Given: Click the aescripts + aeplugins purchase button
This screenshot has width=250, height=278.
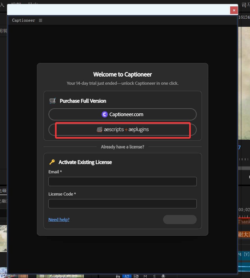Looking at the screenshot, I should pos(123,130).
